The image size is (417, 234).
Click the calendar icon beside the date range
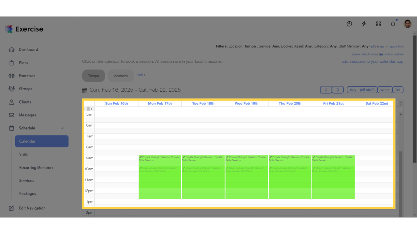[85, 90]
